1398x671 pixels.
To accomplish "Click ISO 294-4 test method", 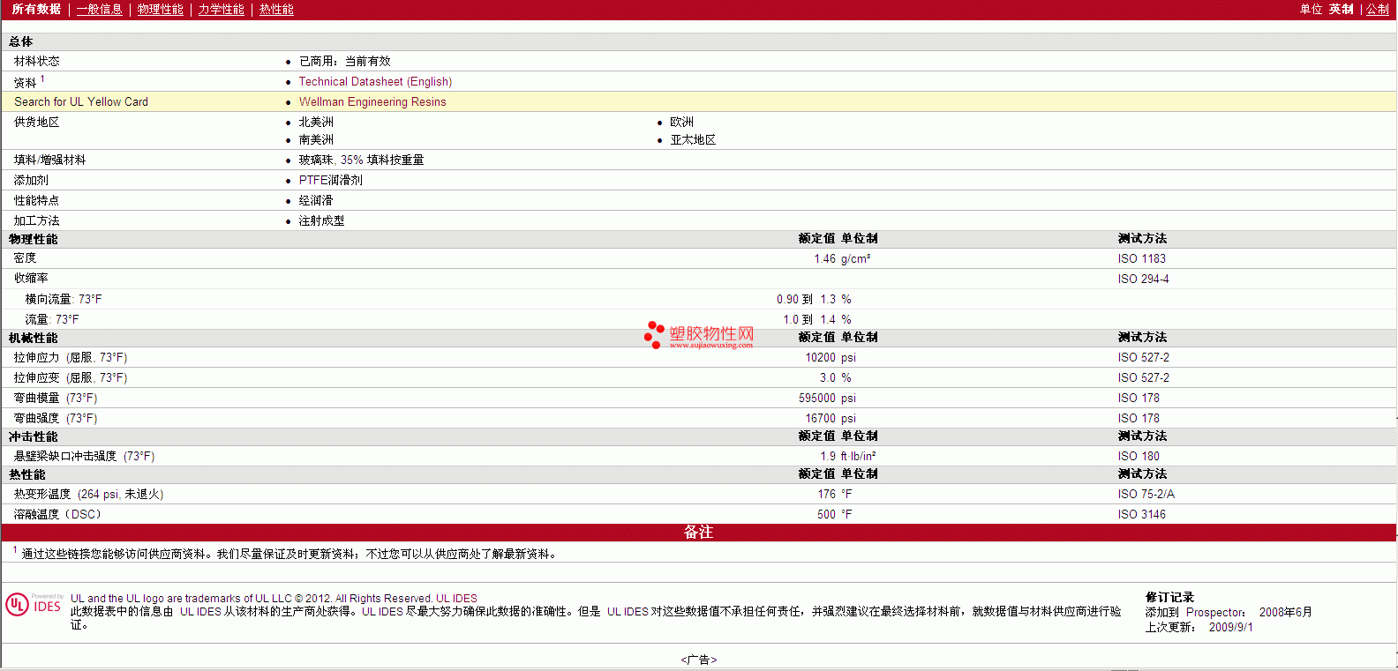I will [x=1143, y=279].
